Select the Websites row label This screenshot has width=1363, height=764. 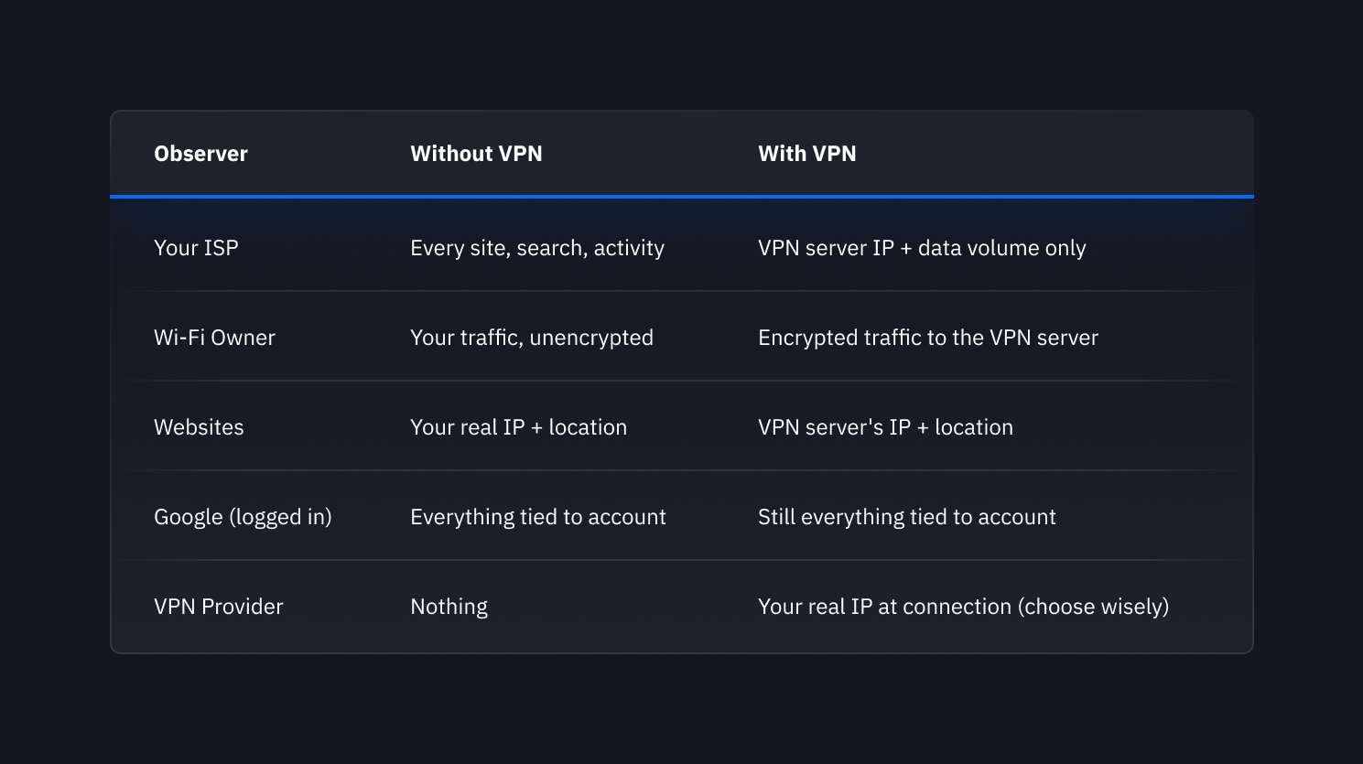pos(199,427)
